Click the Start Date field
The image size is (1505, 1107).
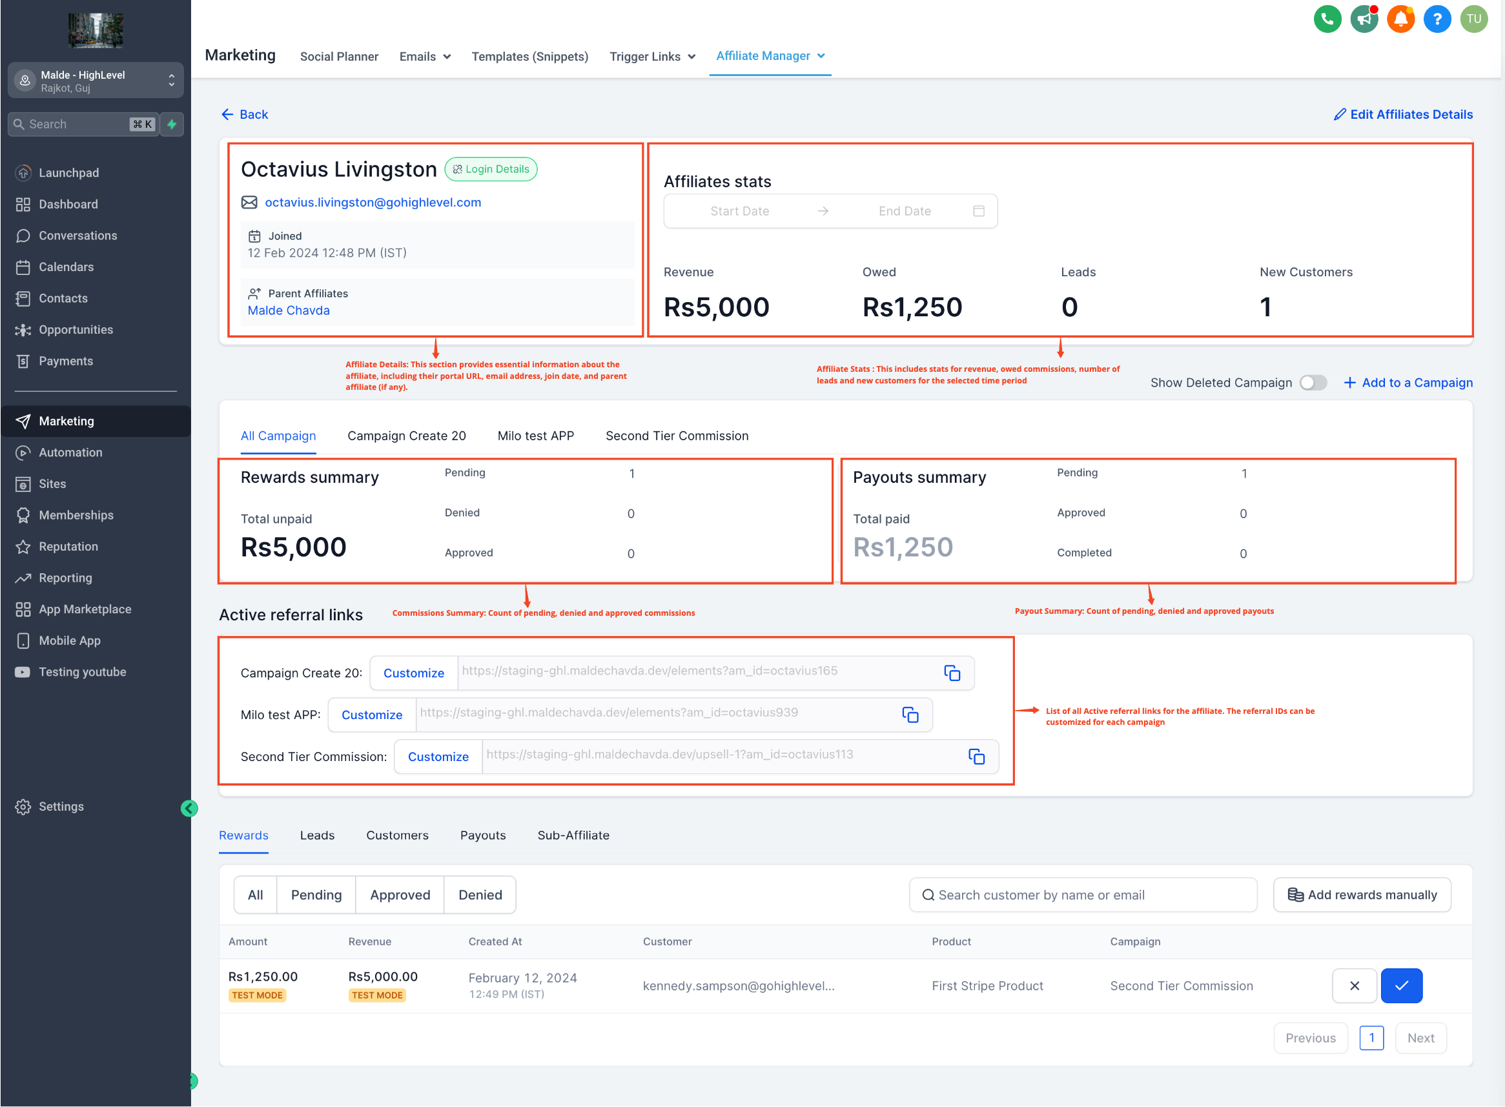pos(739,211)
